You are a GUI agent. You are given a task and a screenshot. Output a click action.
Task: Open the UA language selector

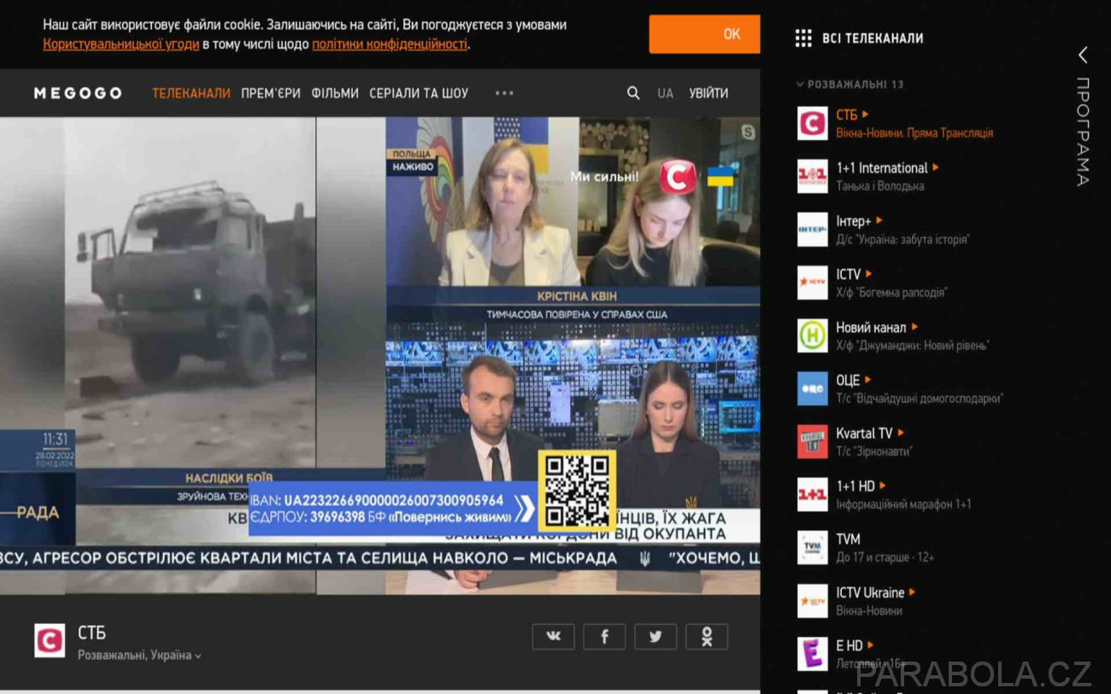tap(666, 93)
